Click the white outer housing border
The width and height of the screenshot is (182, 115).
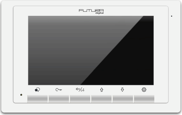(91, 108)
